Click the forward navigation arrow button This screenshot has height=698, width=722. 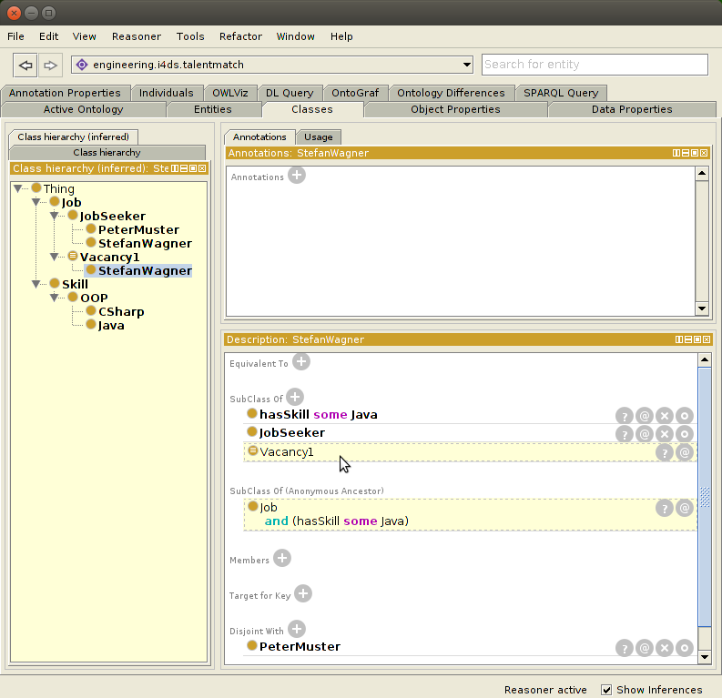point(50,65)
